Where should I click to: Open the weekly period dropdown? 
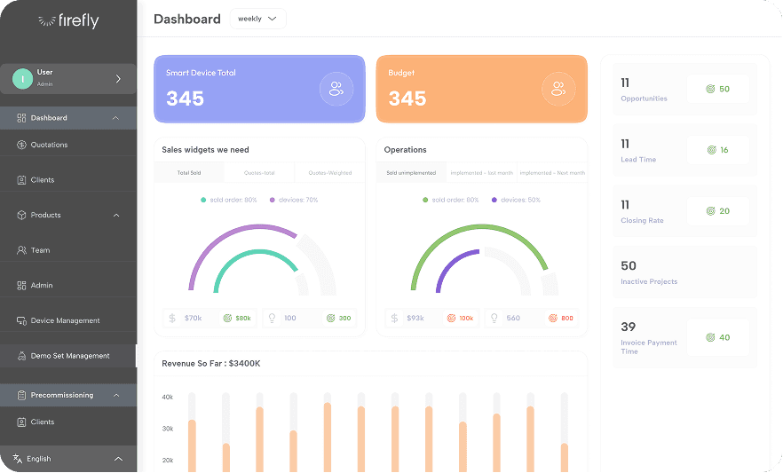257,19
